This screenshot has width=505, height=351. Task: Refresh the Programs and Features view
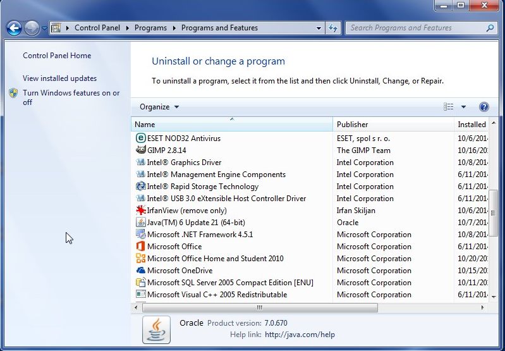coord(333,28)
